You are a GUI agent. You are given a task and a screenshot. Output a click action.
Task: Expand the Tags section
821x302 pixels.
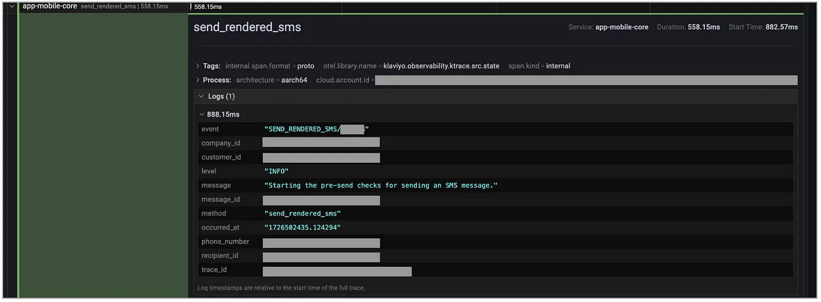pyautogui.click(x=198, y=66)
